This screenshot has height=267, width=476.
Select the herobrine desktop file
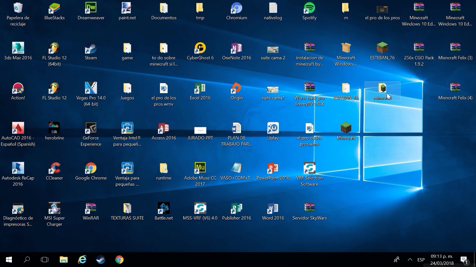tap(54, 131)
